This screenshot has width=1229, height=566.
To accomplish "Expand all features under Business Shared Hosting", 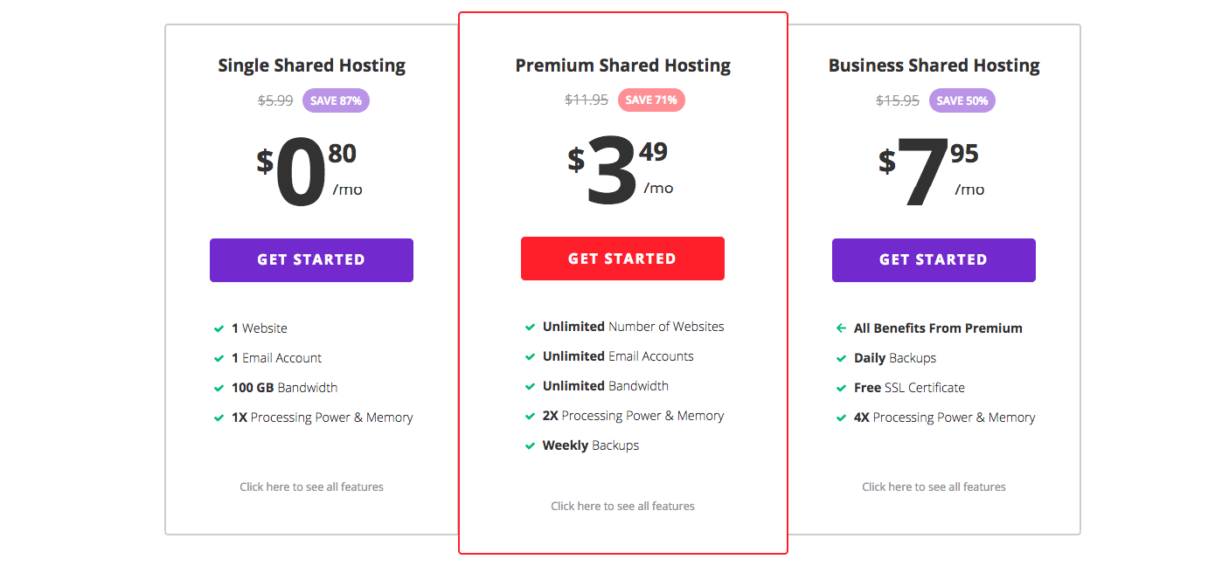I will pos(934,487).
